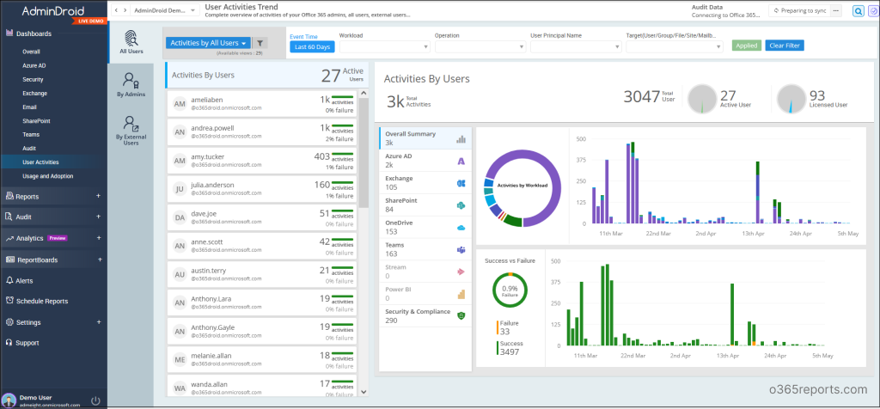This screenshot has height=409, width=880.
Task: Click the OneDrive cloud icon
Action: pyautogui.click(x=461, y=227)
